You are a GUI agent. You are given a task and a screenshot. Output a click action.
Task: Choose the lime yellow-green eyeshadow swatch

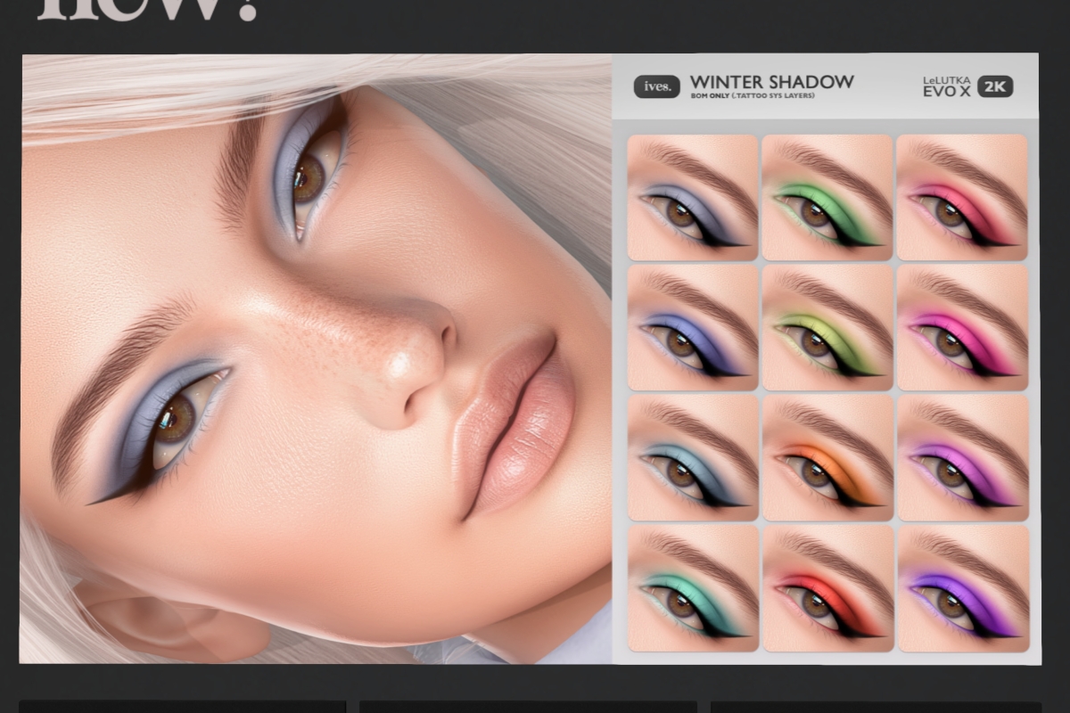(x=827, y=327)
